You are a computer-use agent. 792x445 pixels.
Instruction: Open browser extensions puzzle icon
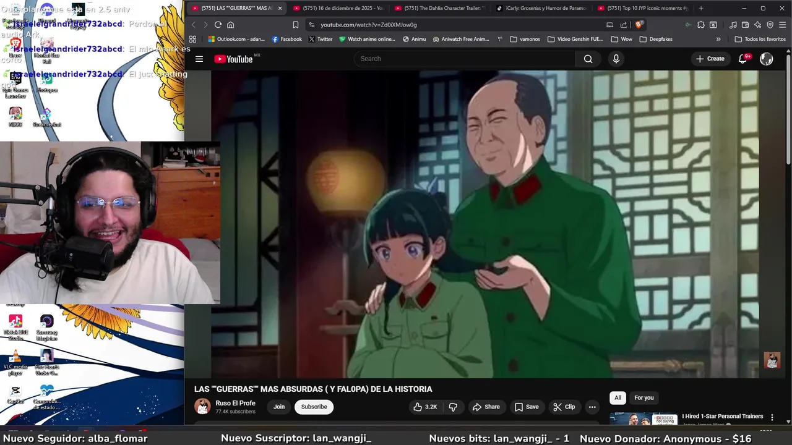[700, 25]
